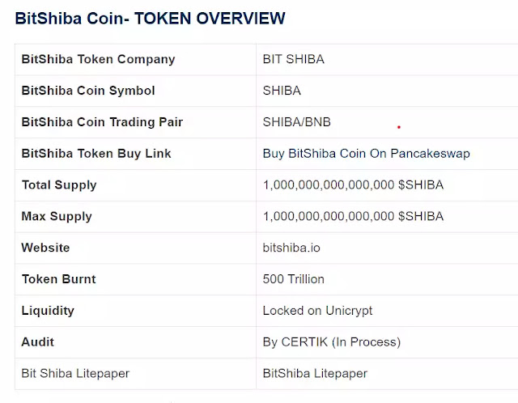518x403 pixels.
Task: Click the 500 Trillion burnt value
Action: click(x=293, y=279)
